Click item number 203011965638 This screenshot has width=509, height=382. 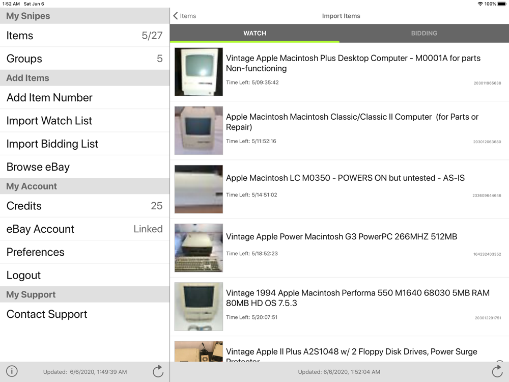(x=487, y=83)
